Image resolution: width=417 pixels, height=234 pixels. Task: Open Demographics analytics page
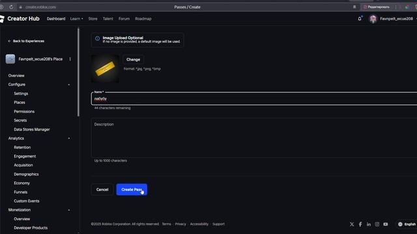pos(26,174)
